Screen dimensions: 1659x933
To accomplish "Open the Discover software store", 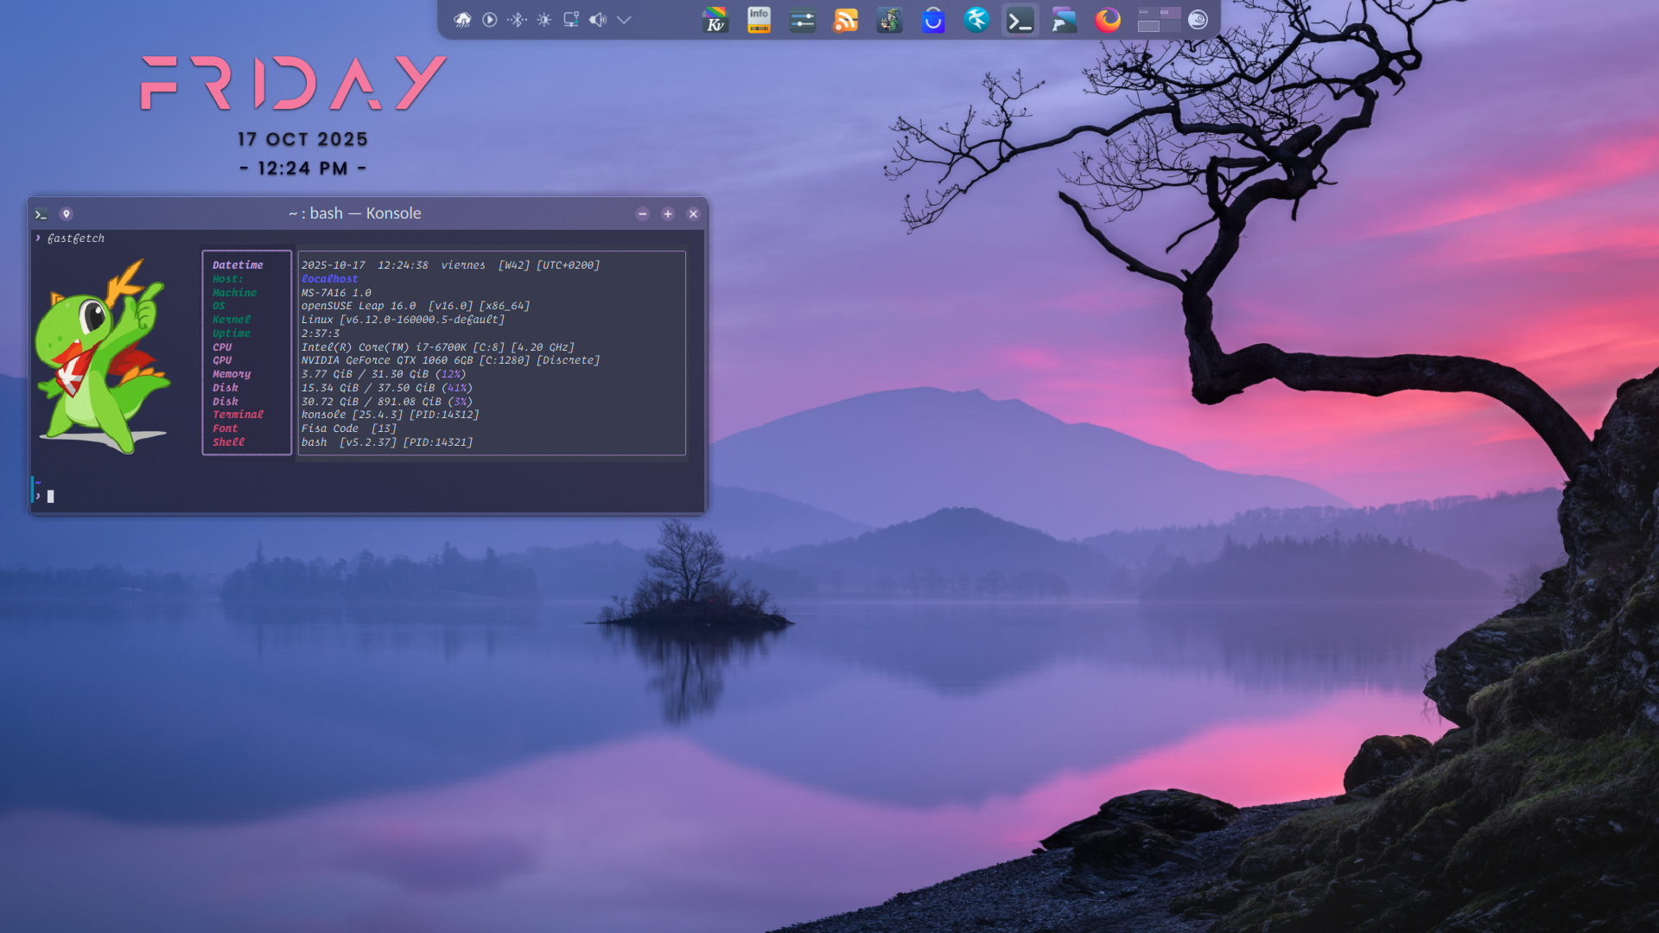I will pyautogui.click(x=933, y=20).
